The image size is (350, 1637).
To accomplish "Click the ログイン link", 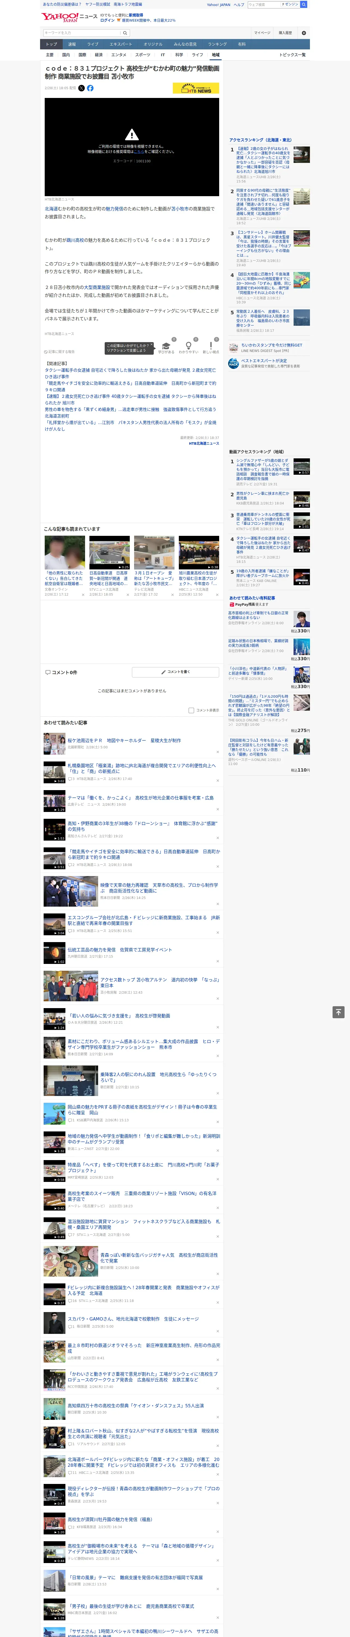I will point(107,20).
